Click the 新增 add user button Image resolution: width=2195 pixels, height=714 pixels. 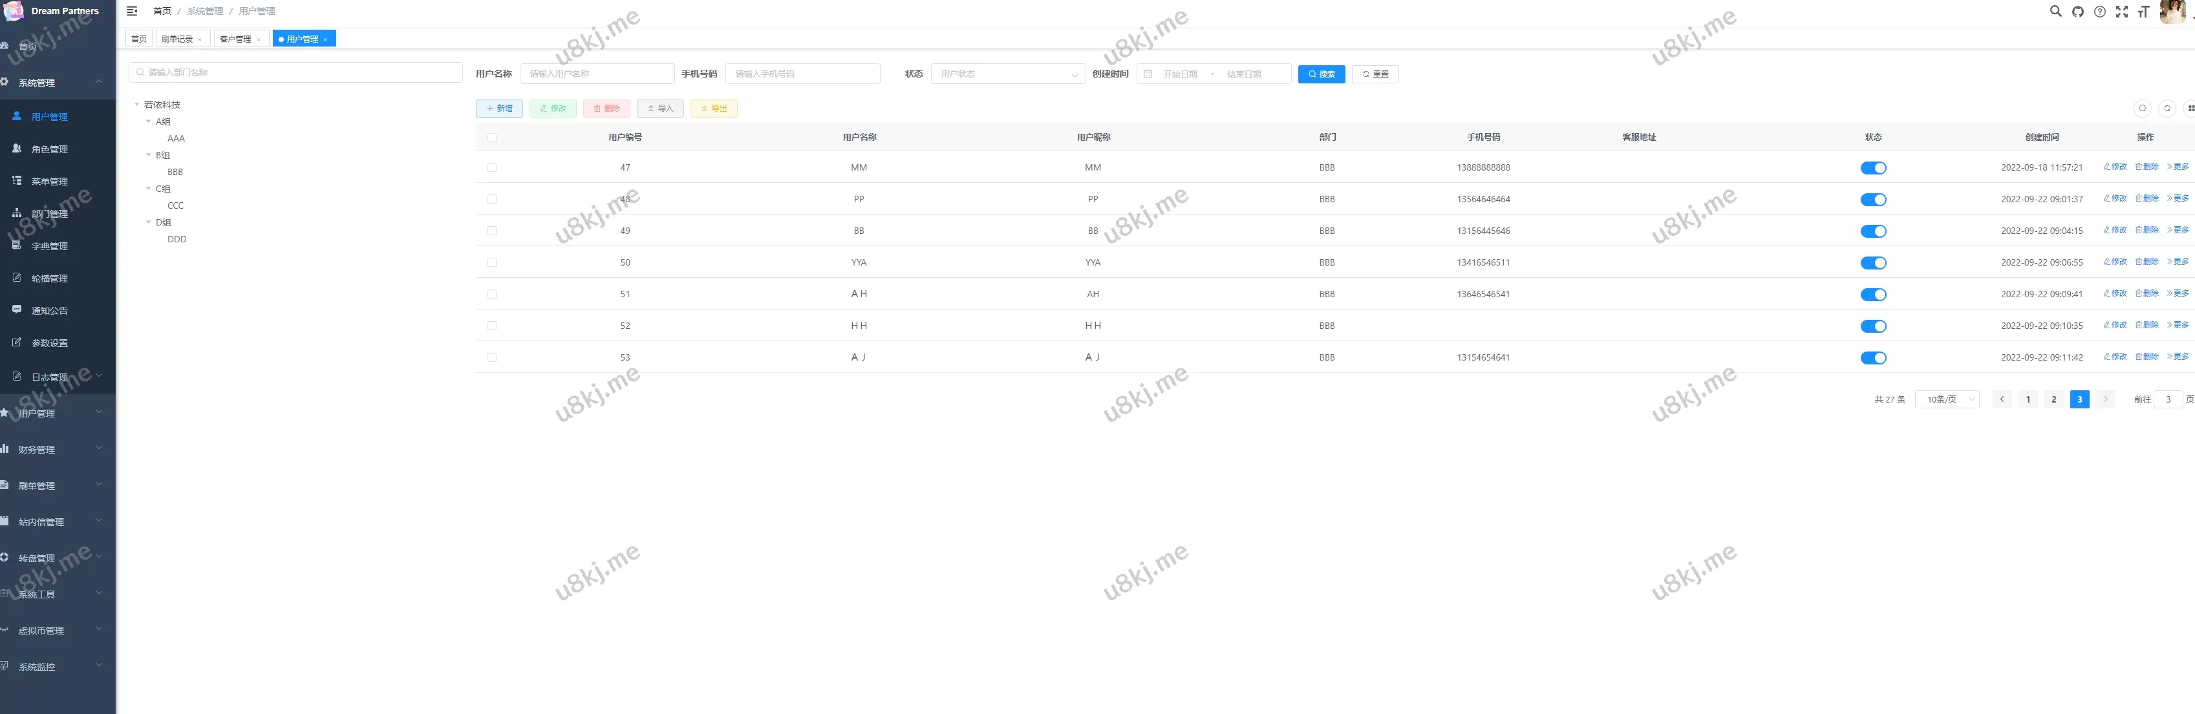click(499, 109)
